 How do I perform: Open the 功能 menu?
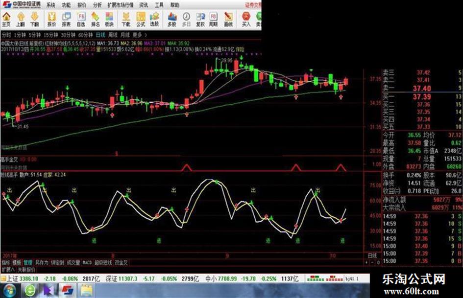click(x=66, y=5)
